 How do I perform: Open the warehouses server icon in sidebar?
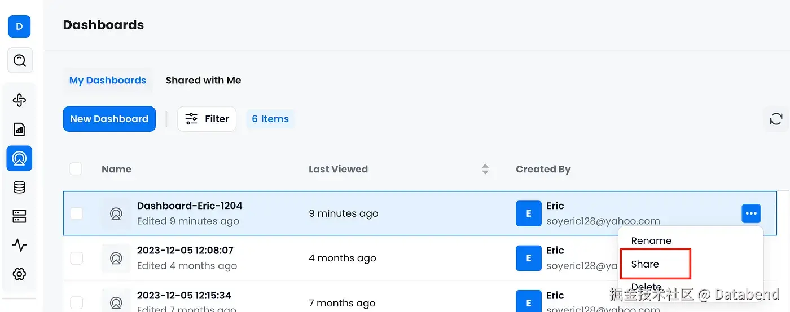(19, 216)
